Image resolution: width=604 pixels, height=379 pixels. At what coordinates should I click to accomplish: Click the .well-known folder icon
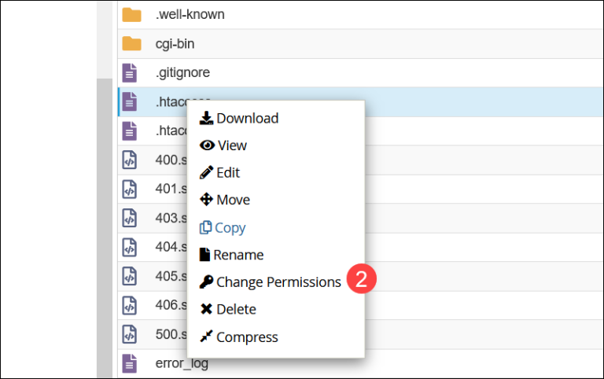[131, 14]
